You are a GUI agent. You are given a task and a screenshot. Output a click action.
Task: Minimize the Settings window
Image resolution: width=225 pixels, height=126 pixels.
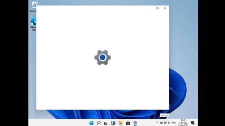(150, 8)
